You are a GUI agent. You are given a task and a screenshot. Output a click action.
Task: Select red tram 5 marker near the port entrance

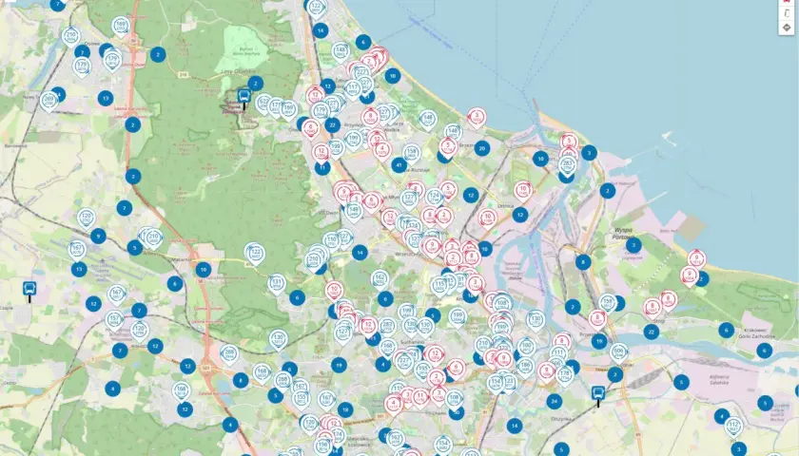tap(569, 142)
